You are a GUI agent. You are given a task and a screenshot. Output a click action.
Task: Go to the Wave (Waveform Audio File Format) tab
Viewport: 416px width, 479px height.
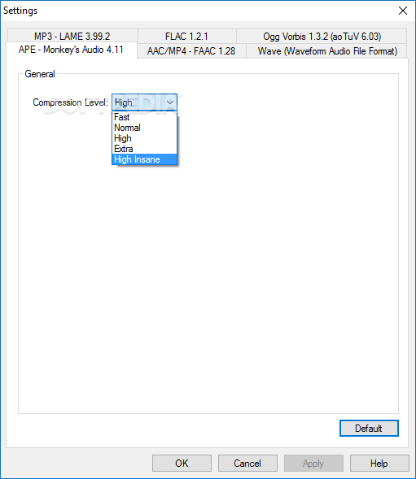tap(327, 50)
